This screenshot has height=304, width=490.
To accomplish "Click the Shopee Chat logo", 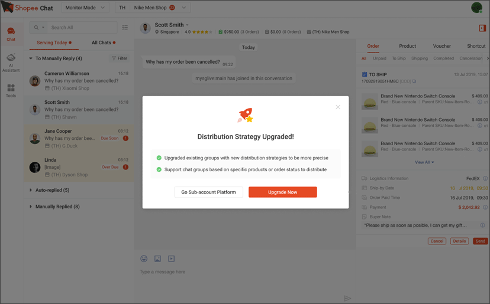I will point(27,8).
